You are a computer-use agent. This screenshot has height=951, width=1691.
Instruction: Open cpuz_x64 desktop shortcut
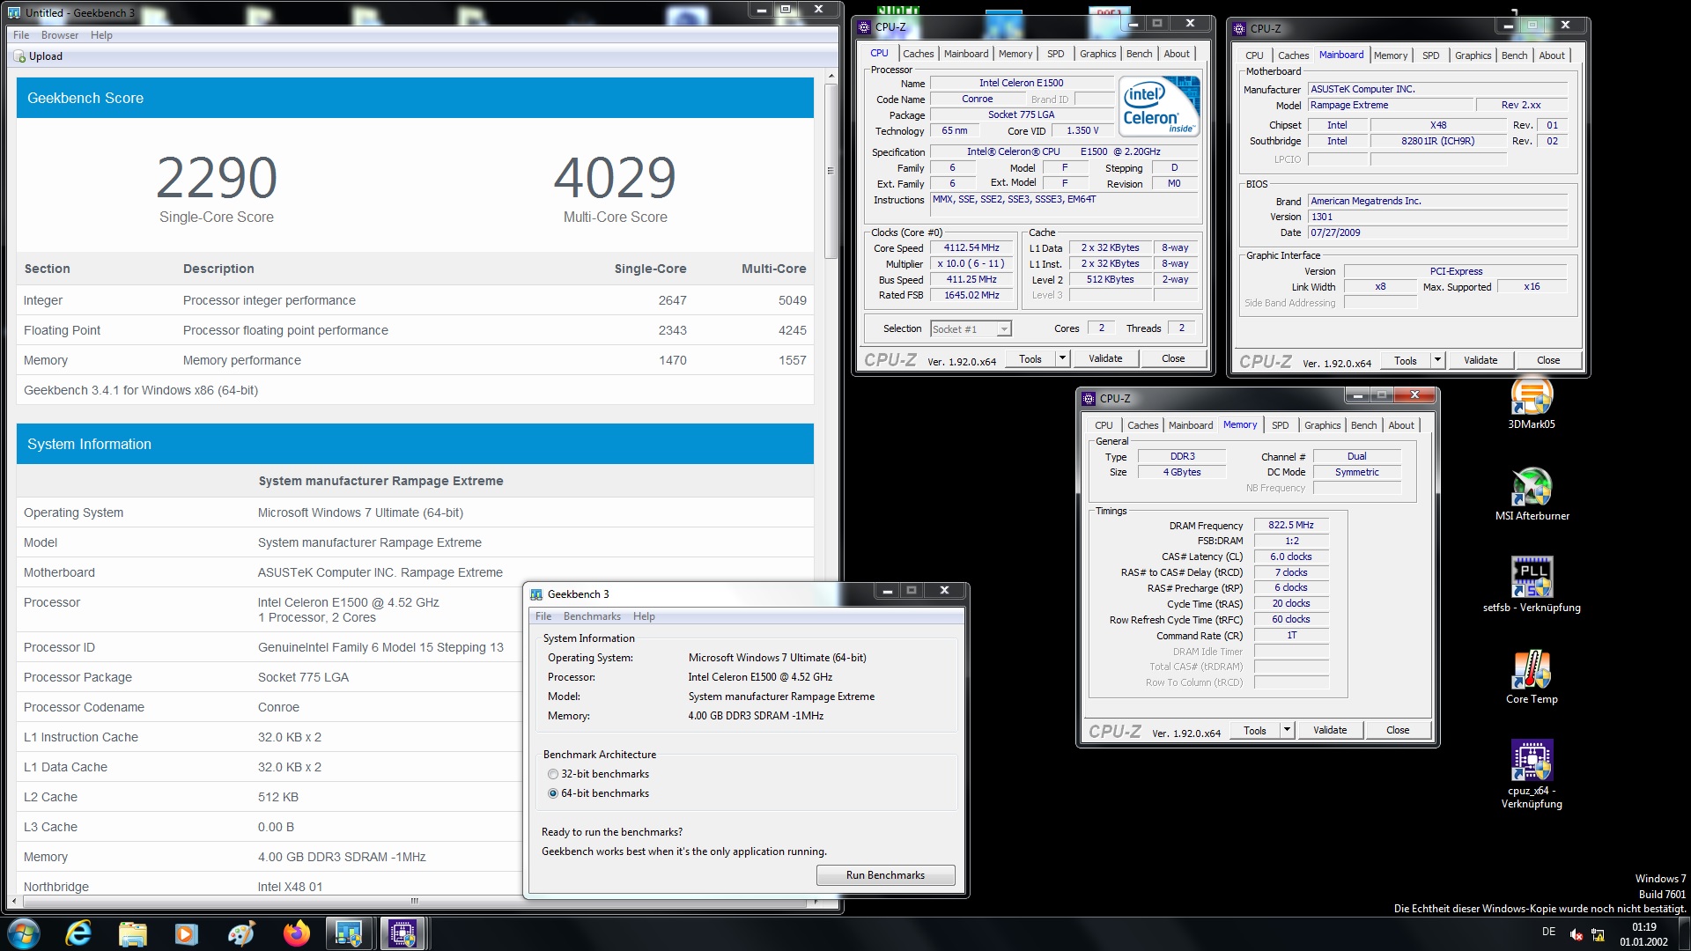point(1532,773)
